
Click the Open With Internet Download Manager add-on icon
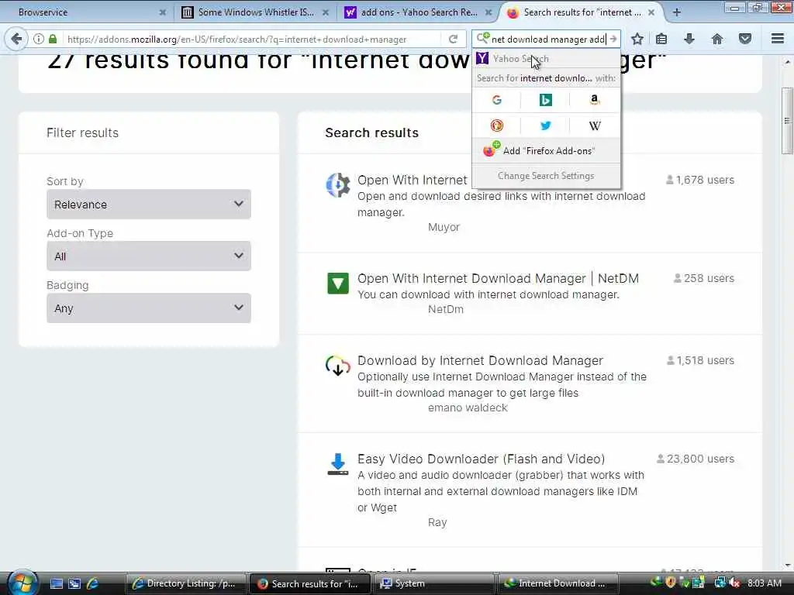pos(338,185)
